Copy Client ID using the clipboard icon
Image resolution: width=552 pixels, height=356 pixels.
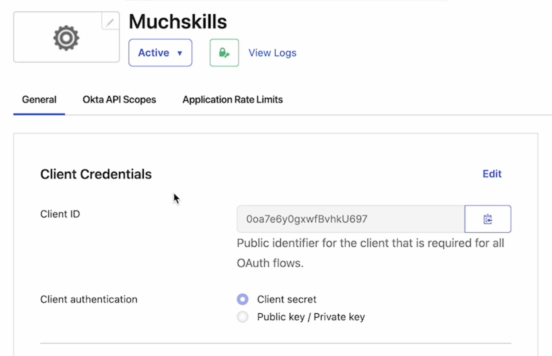[x=488, y=219]
